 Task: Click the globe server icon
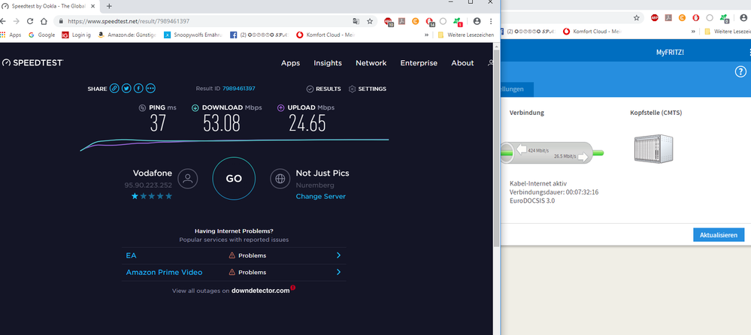point(280,179)
